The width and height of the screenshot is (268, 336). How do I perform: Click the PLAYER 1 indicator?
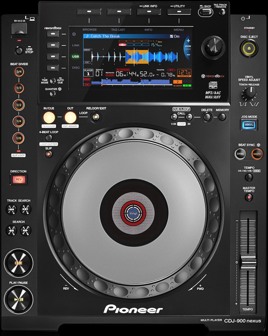pyautogui.click(x=88, y=72)
